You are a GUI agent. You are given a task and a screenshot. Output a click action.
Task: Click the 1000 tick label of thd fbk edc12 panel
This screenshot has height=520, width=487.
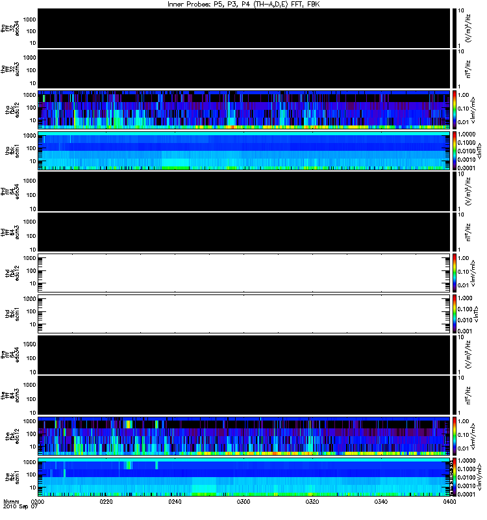coord(29,258)
